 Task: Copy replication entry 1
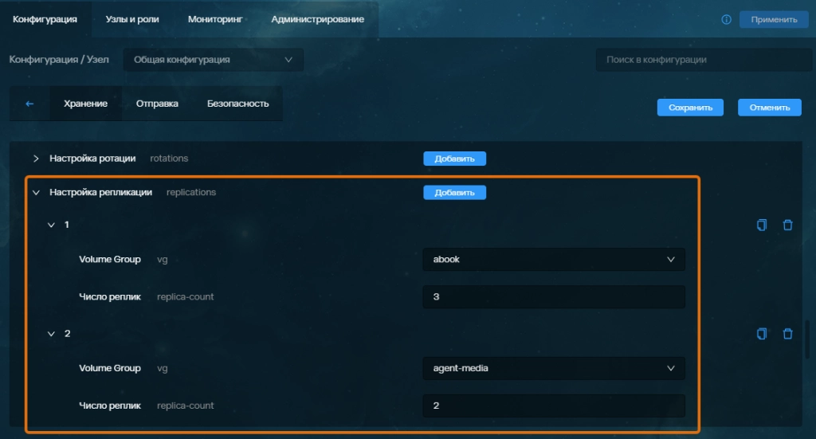tap(762, 225)
